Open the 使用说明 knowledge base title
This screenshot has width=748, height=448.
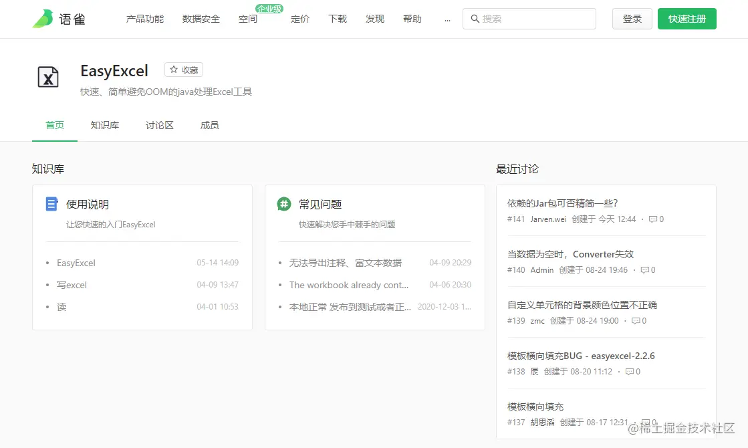click(88, 204)
